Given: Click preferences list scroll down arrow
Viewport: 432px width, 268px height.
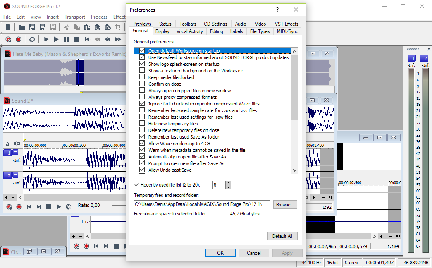Looking at the screenshot, I should pos(294,170).
